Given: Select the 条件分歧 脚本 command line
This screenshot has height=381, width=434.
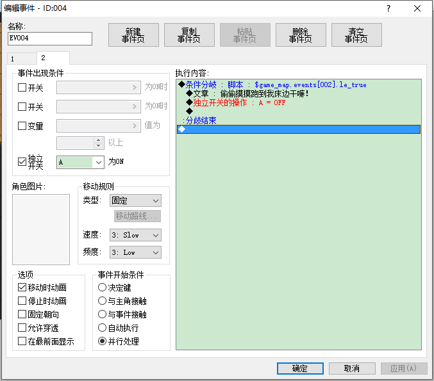Looking at the screenshot, I should [299, 85].
